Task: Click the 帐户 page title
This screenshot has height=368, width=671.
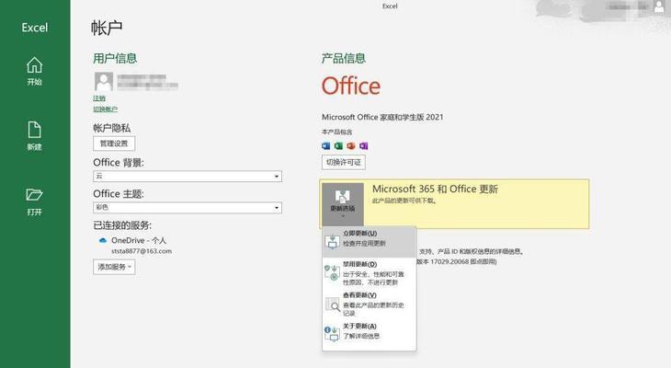Action: click(x=107, y=28)
